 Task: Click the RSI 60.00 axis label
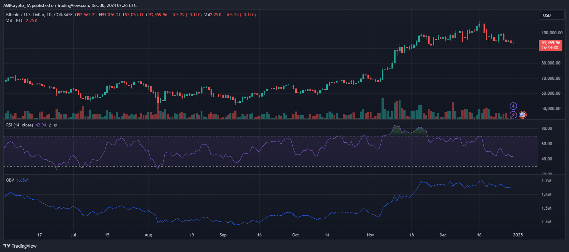(547, 144)
